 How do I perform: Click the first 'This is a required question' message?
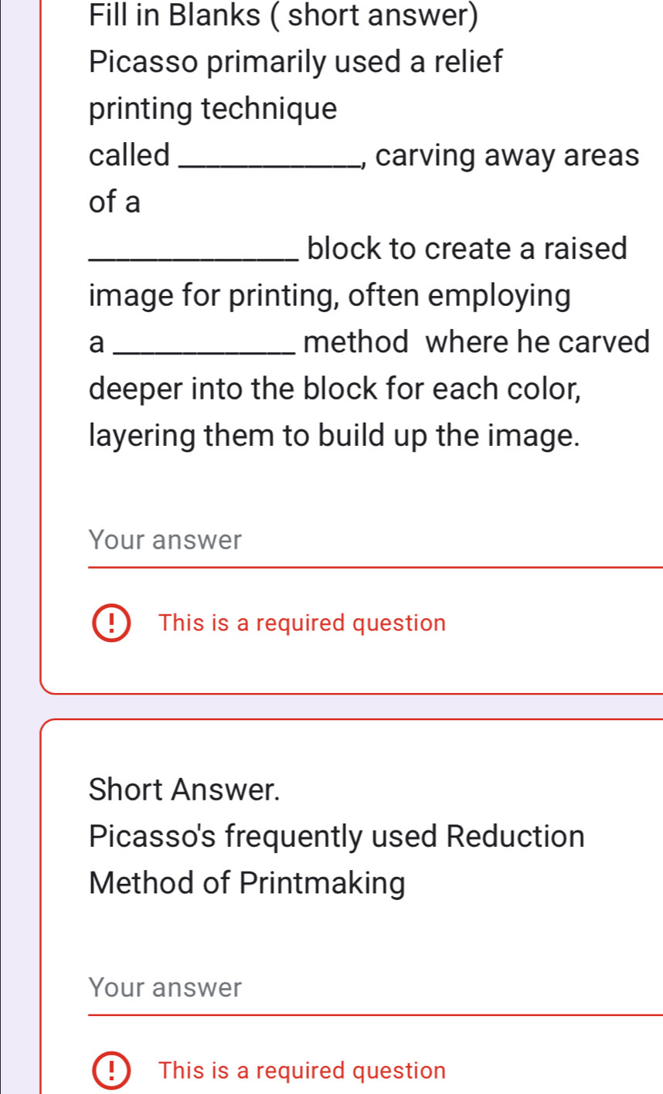(302, 623)
